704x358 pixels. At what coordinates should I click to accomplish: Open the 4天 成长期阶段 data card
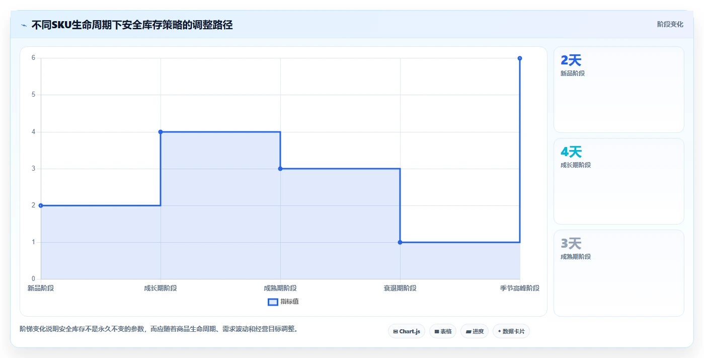click(619, 181)
